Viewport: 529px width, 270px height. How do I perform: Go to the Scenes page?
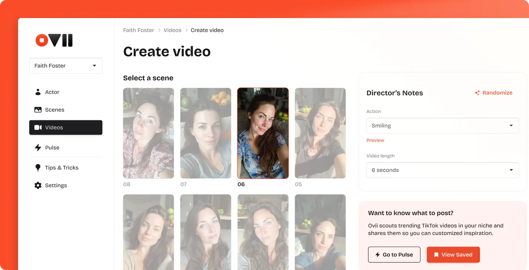point(66,110)
